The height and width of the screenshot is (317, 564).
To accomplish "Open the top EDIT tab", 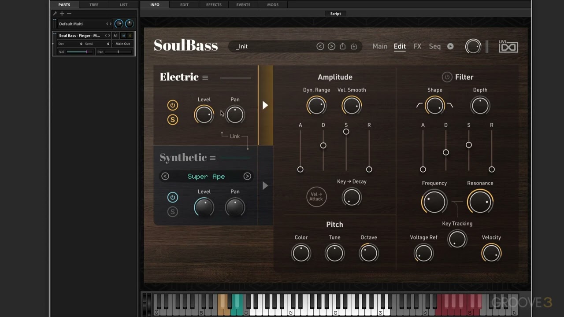I will (184, 5).
